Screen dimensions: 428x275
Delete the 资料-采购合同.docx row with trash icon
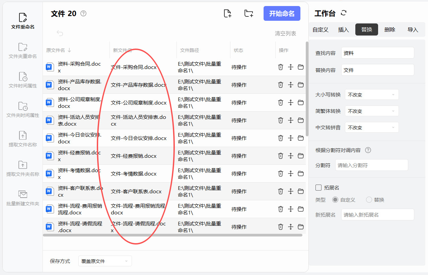click(x=281, y=67)
